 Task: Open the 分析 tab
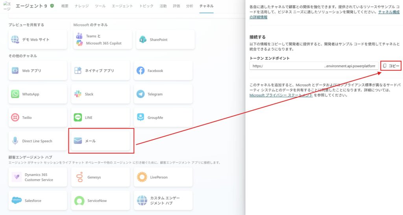click(x=190, y=6)
